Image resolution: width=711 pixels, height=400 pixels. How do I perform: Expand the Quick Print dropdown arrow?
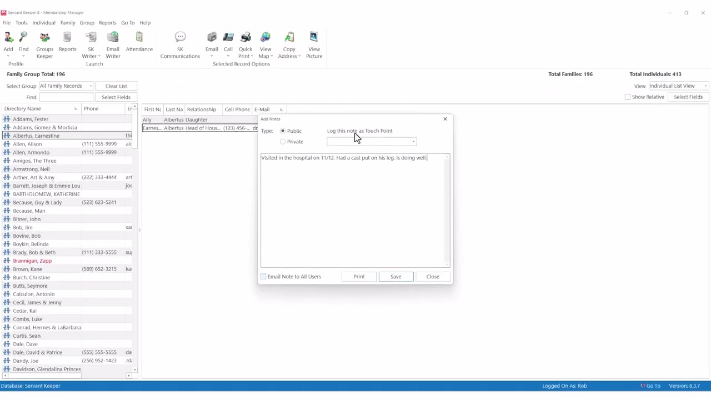click(252, 56)
